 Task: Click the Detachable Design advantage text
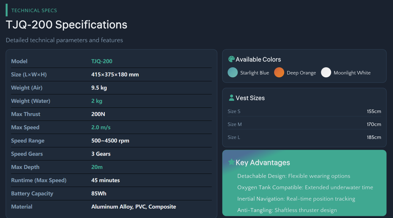click(x=293, y=176)
